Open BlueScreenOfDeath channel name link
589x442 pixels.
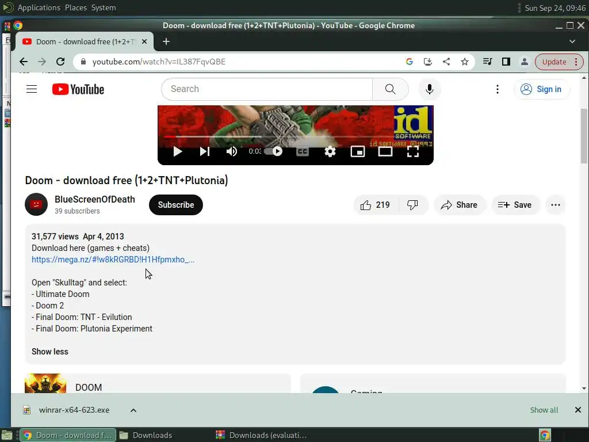click(x=95, y=199)
